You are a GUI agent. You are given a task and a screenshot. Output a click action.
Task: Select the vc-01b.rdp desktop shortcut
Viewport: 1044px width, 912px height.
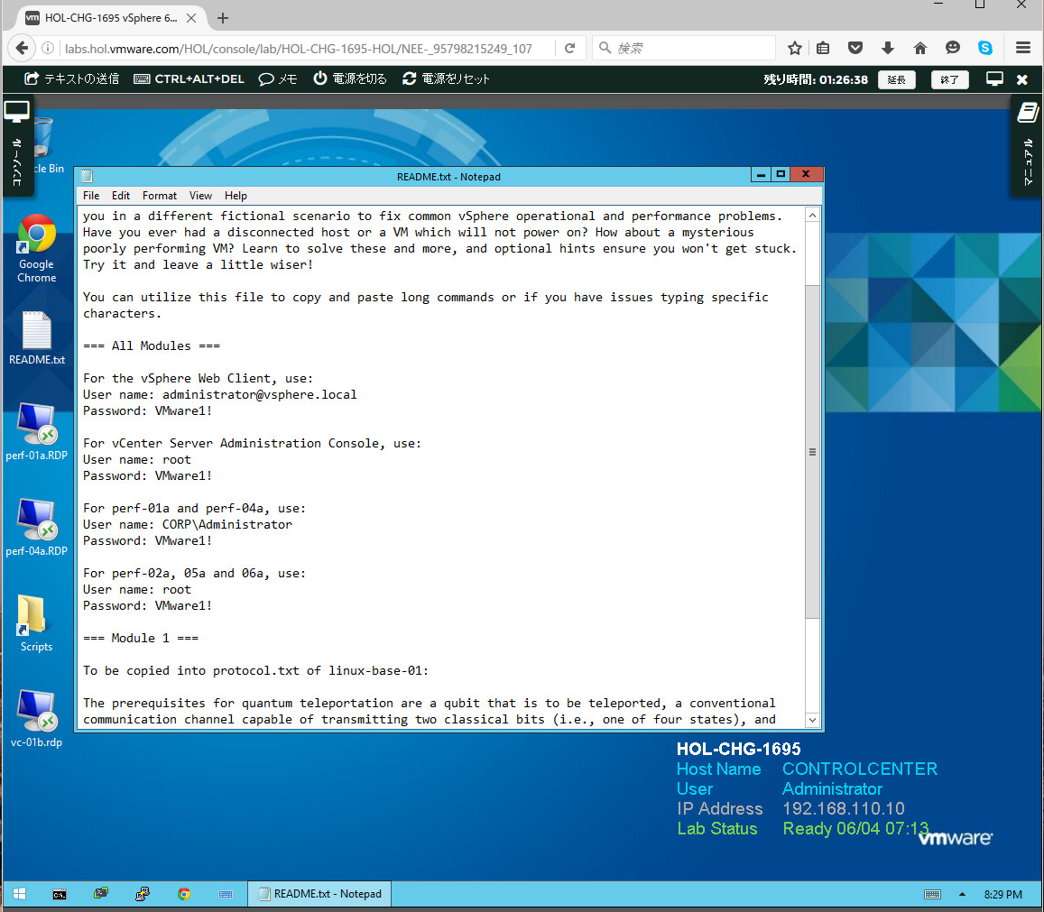coord(37,719)
